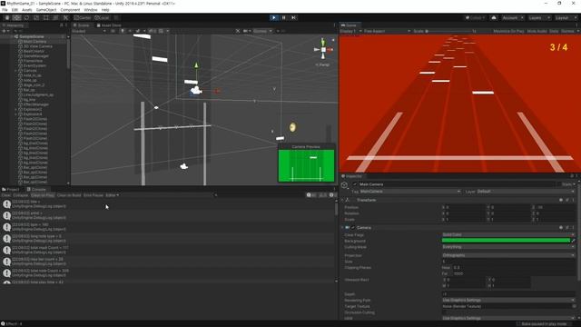Click the Step frame button
This screenshot has width=581, height=327.
pyautogui.click(x=294, y=17)
